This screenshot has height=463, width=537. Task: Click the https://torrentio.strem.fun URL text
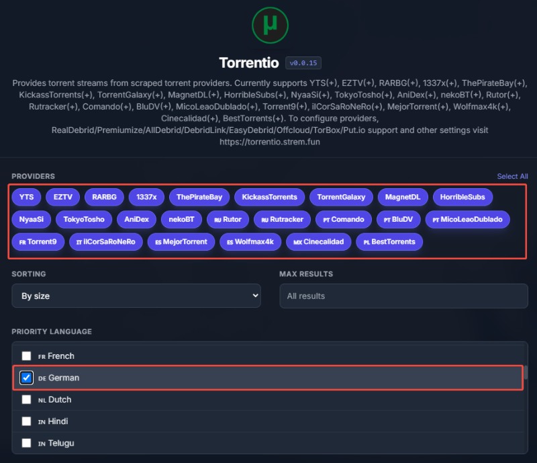270,142
